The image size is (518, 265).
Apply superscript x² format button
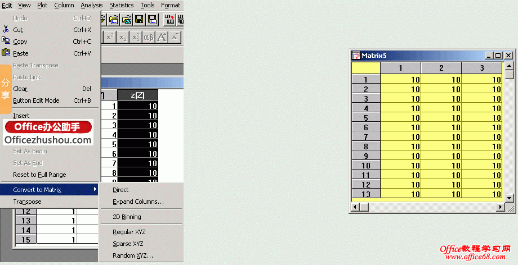coord(110,37)
